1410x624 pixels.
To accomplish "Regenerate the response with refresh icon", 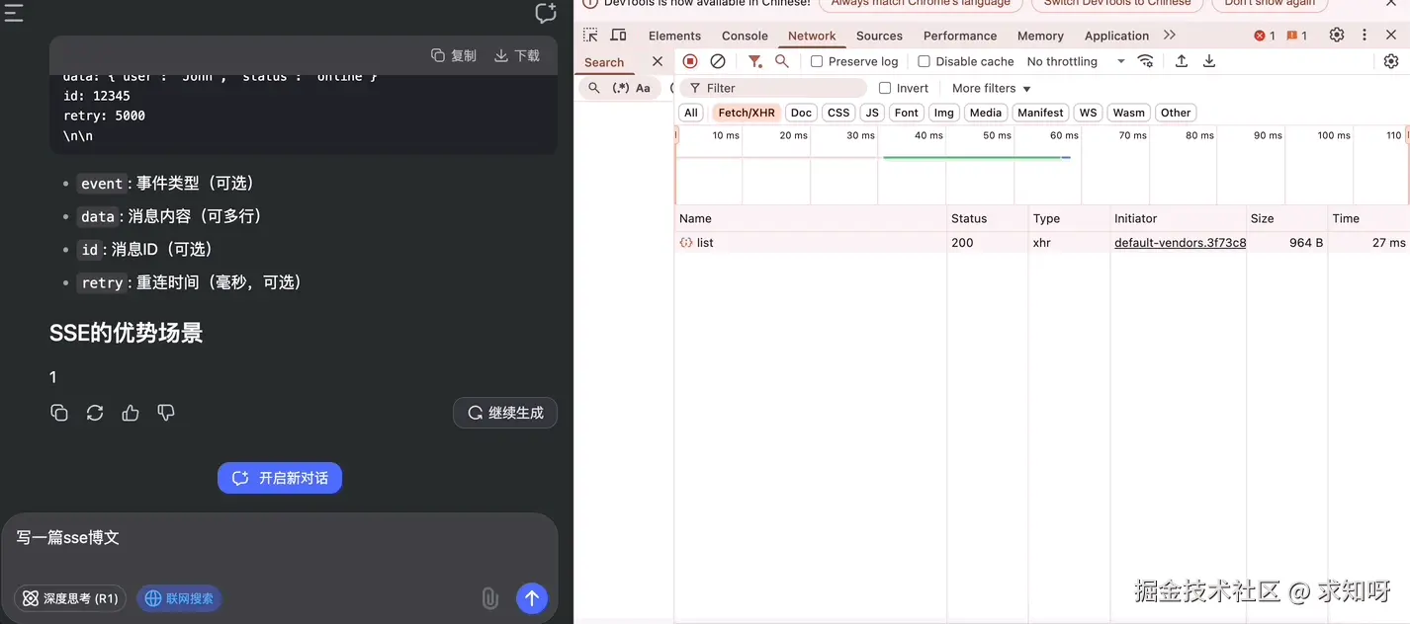I will click(x=95, y=413).
